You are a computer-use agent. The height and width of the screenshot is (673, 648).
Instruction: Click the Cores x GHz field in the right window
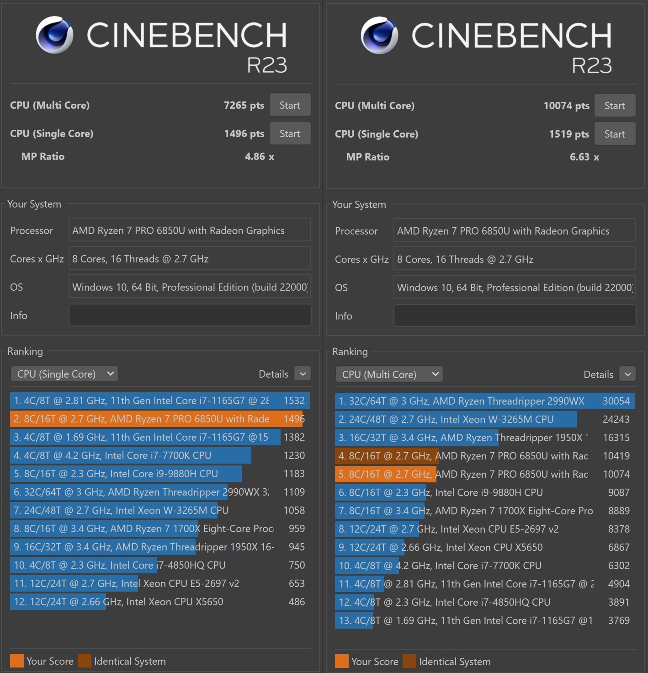tap(515, 259)
